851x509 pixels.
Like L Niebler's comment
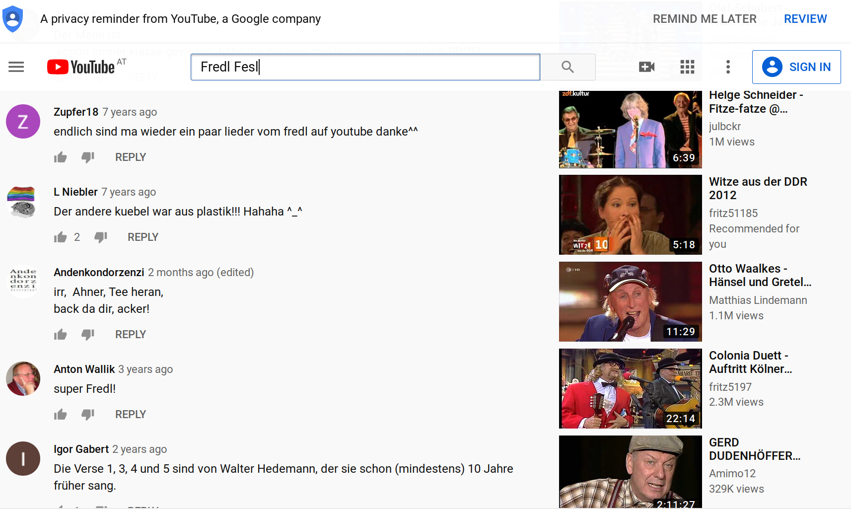pos(61,237)
